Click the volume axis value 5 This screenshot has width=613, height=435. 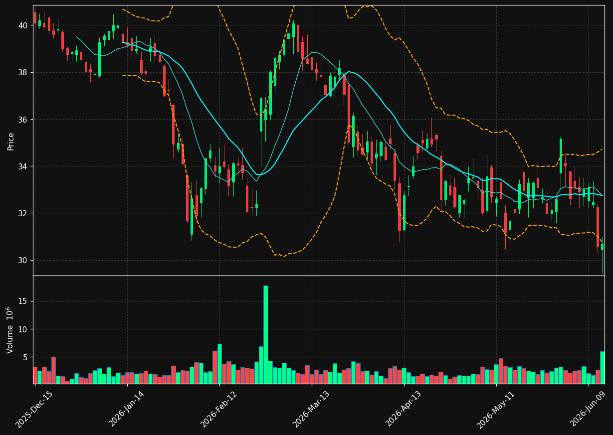click(x=26, y=357)
